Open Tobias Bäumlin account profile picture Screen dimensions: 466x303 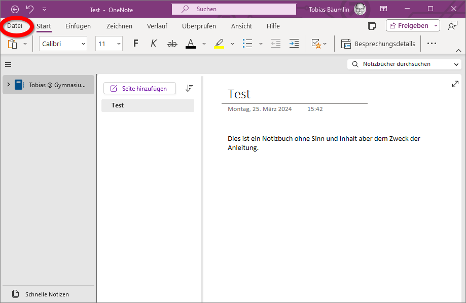pos(360,9)
